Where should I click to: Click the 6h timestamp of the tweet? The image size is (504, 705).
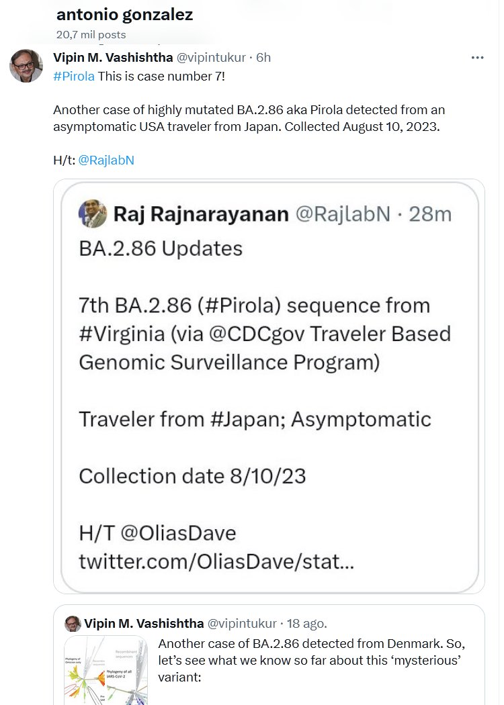point(263,58)
